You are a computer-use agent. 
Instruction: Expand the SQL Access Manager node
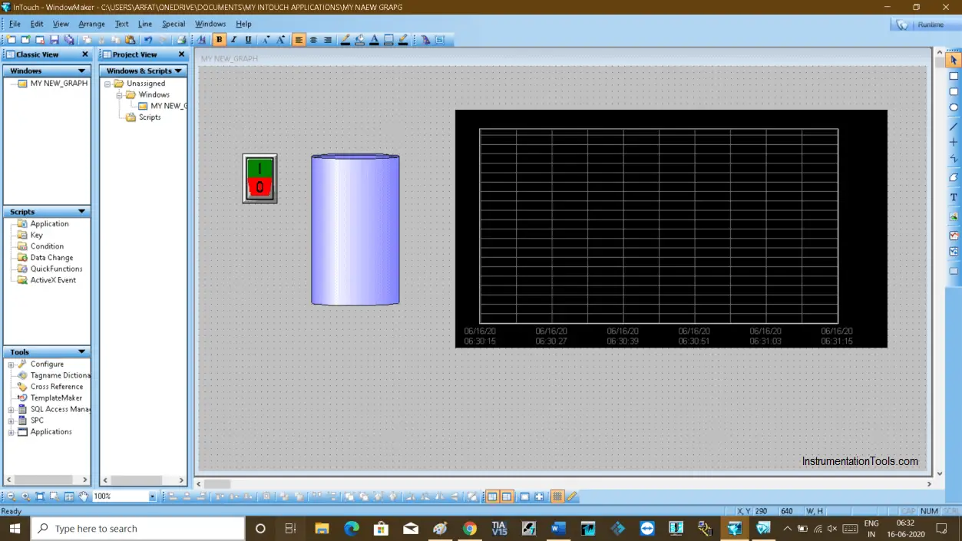[11, 410]
